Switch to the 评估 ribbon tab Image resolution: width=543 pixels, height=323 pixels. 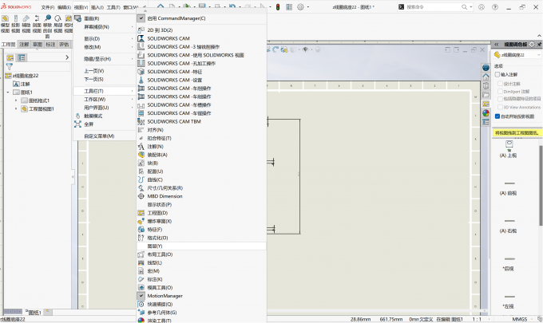coord(64,45)
